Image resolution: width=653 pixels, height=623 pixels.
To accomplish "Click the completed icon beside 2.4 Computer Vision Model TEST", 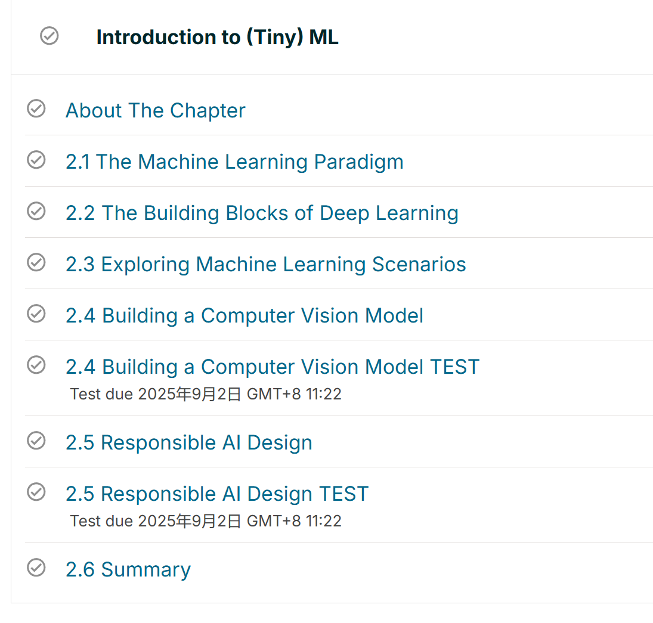I will tap(36, 365).
